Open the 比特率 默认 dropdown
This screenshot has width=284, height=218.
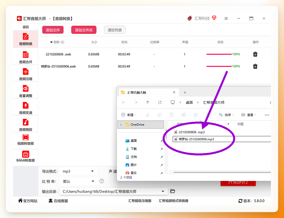click(x=79, y=181)
